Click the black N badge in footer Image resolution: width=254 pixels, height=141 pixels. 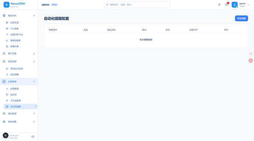[x=6, y=135]
